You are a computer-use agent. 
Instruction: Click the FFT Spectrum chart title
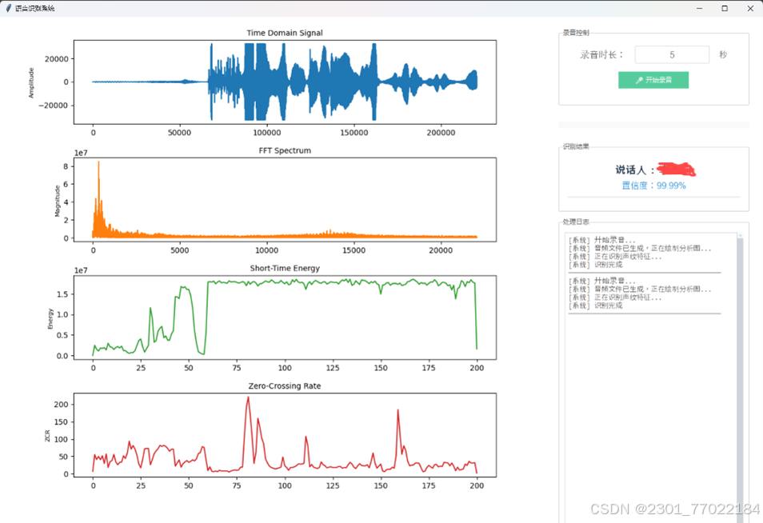point(285,150)
